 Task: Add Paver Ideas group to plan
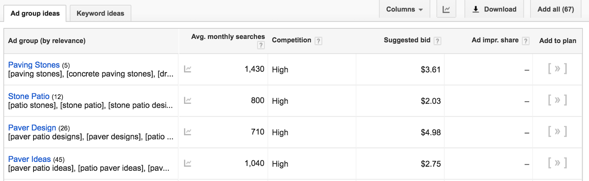[x=557, y=163]
